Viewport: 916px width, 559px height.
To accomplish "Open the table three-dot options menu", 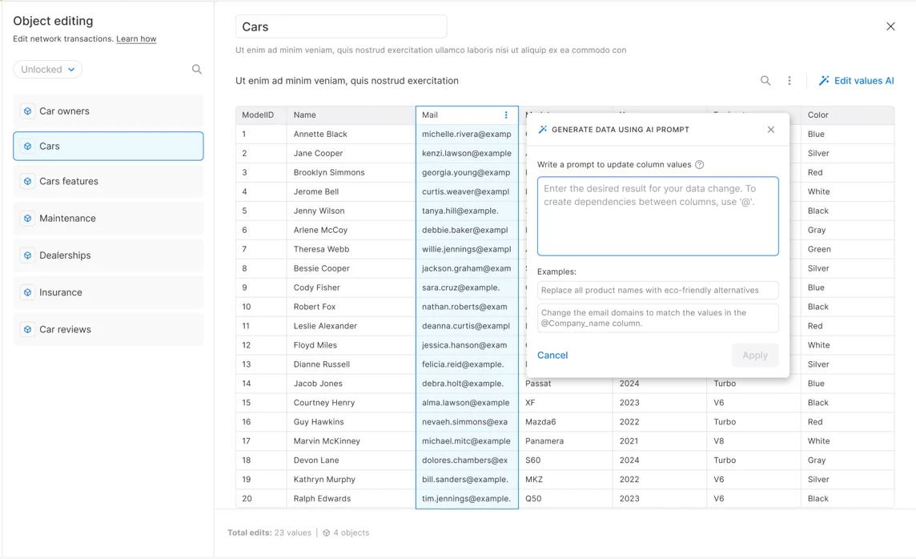I will 789,81.
